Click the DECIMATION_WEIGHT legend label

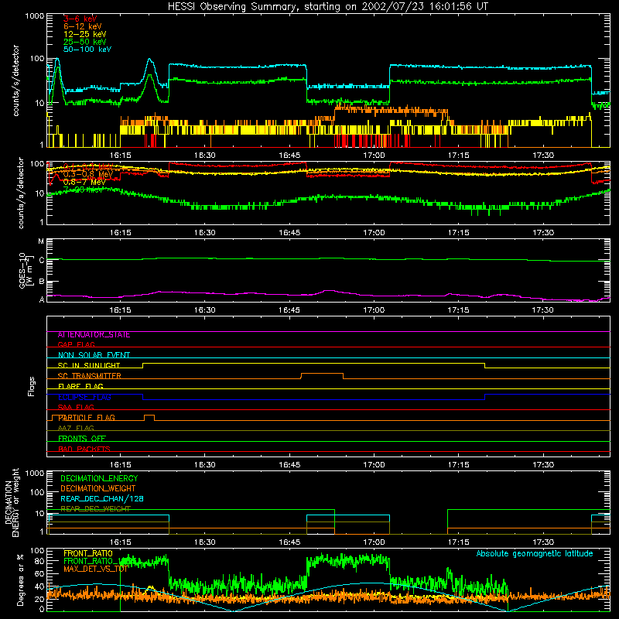(98, 489)
